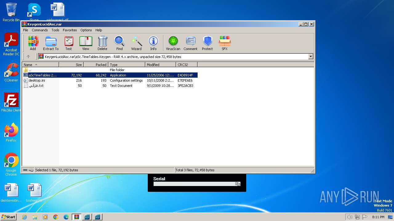Image resolution: width=394 pixels, height=221 pixels.
Task: Copy the serial using the copy icon
Action: point(238,184)
